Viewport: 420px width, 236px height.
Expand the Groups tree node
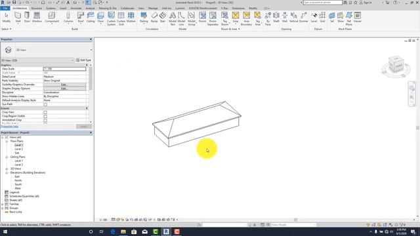click(3, 208)
